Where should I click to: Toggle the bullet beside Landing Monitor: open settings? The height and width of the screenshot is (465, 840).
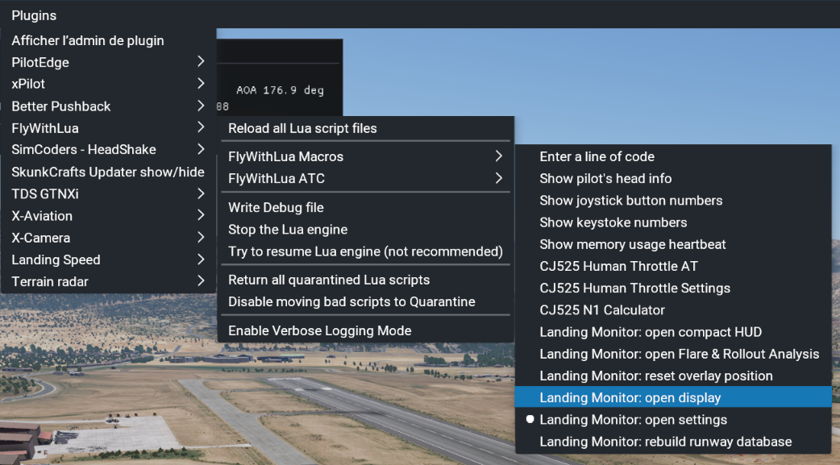pos(530,419)
